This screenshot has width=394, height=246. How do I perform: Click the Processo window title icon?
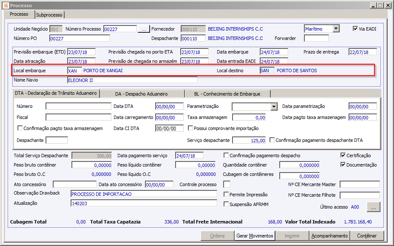point(6,5)
